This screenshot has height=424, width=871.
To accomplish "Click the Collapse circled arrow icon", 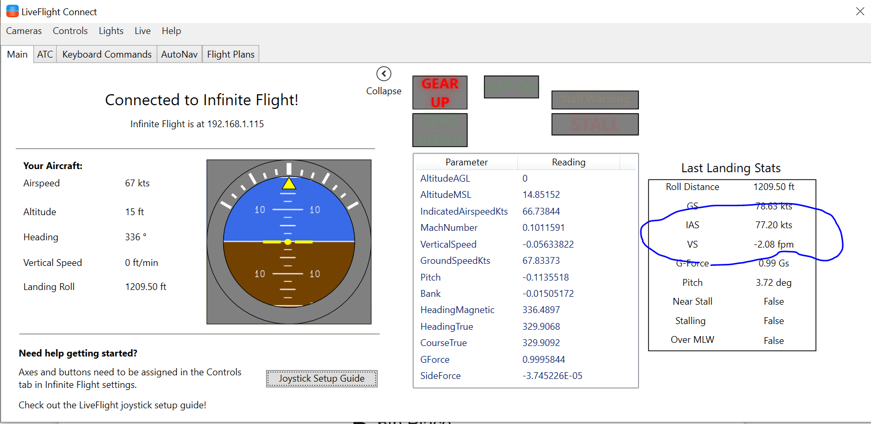I will pos(384,74).
